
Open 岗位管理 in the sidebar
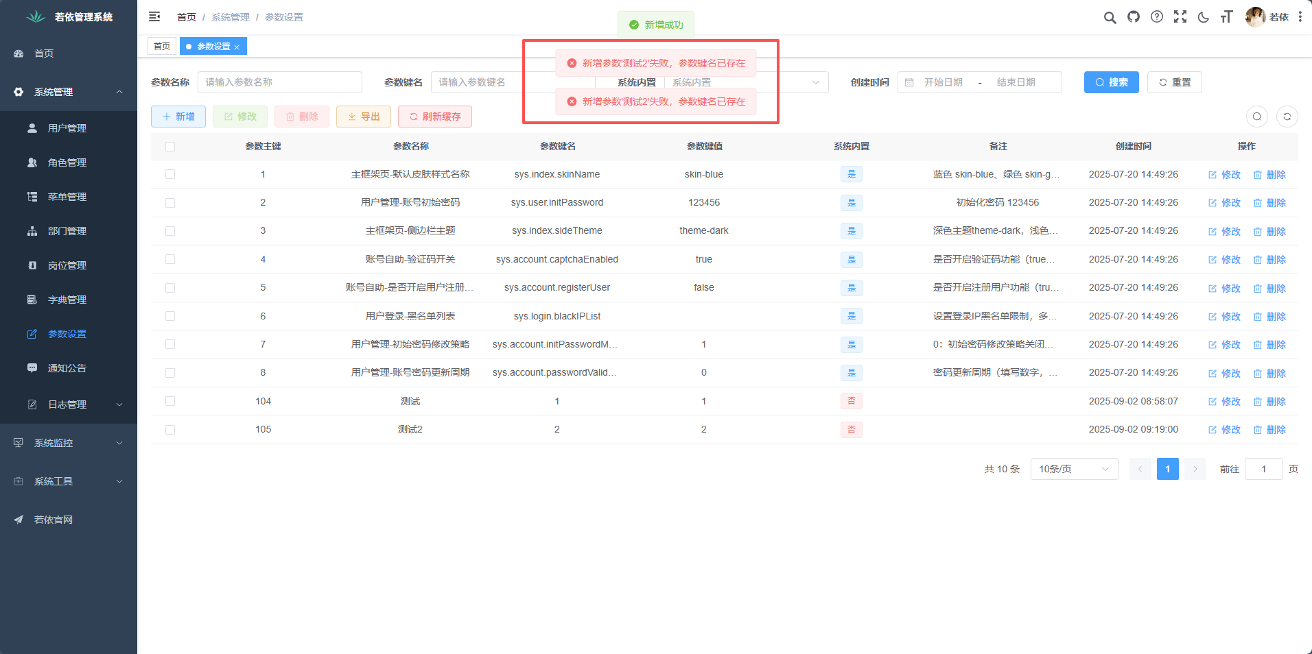[69, 265]
